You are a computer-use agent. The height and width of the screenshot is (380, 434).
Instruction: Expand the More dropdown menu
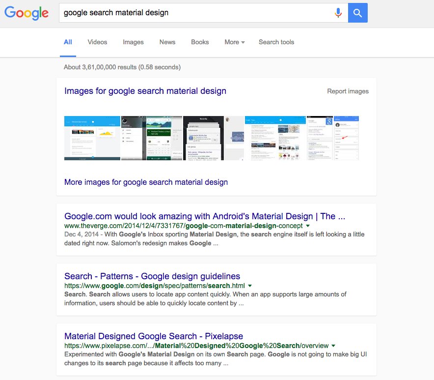point(234,42)
